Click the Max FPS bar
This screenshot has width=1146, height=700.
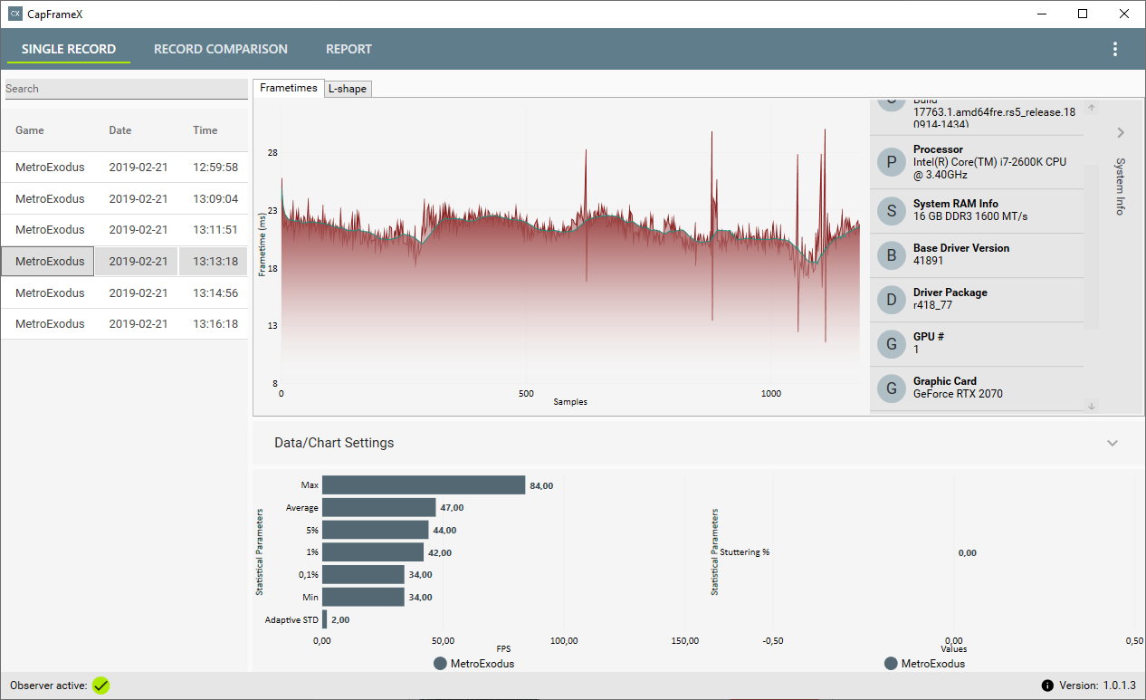(424, 485)
